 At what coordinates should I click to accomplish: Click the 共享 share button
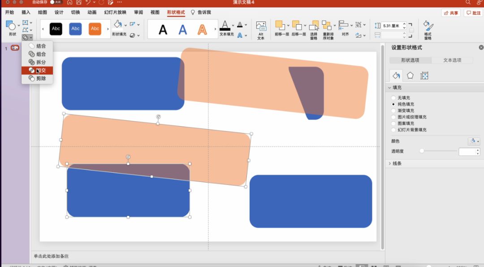tap(451, 13)
